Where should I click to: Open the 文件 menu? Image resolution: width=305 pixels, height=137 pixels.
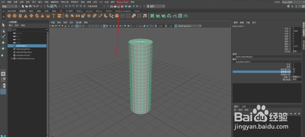point(3,2)
